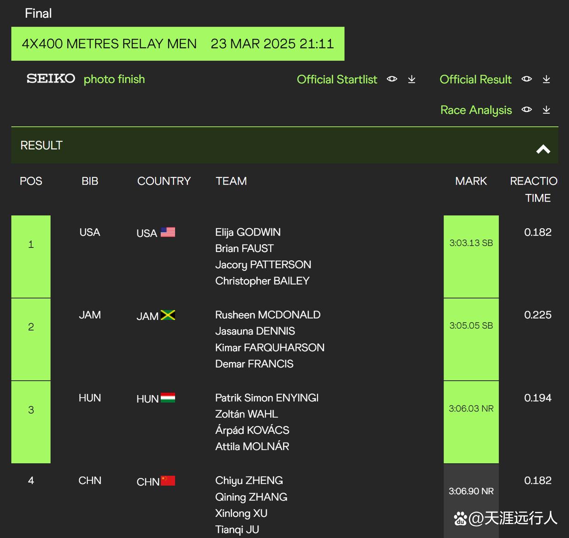
Task: Open the Official Startlist link
Action: coord(337,79)
